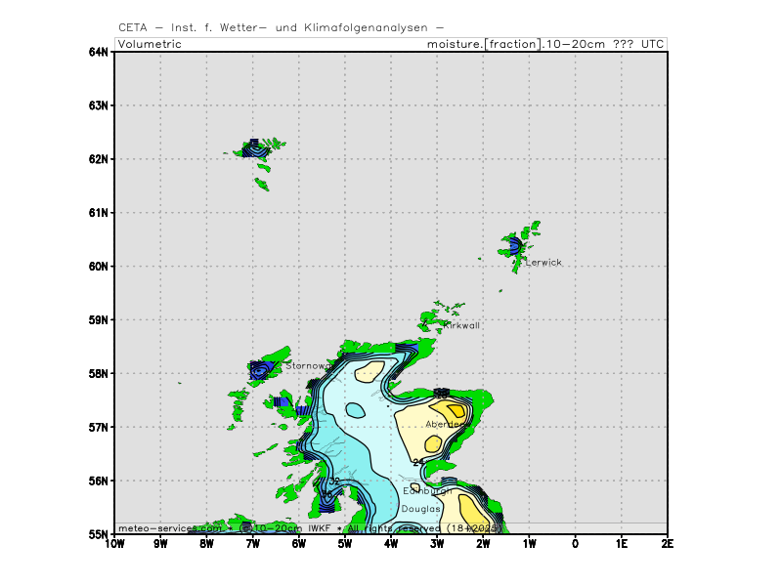Screen dimensions: 782x586
Task: Click the Stornoway city label
Action: point(308,366)
